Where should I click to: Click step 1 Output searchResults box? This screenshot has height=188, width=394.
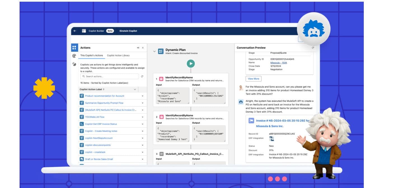tap(209, 96)
